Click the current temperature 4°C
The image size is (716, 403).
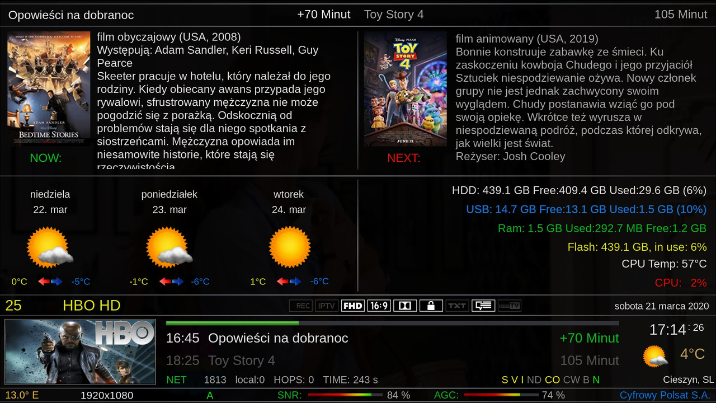(692, 354)
